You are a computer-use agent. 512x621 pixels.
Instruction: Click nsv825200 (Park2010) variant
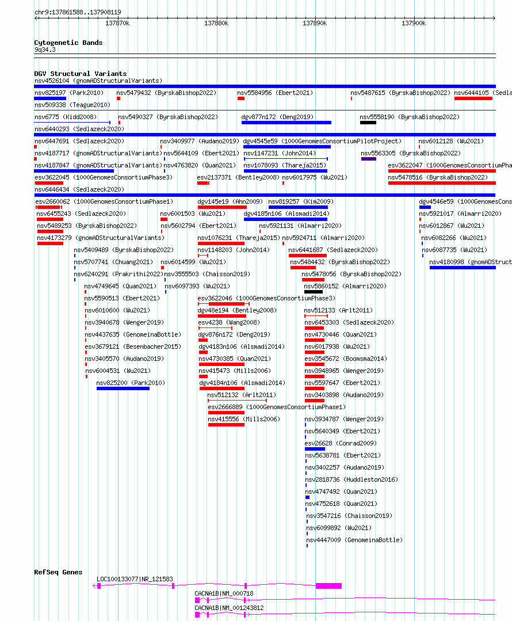point(131,383)
